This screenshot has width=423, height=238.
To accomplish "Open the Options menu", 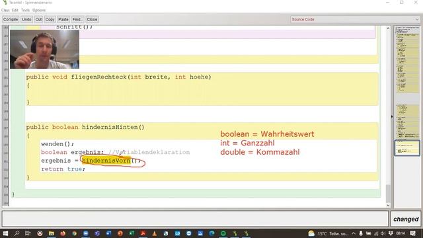I will [39, 11].
